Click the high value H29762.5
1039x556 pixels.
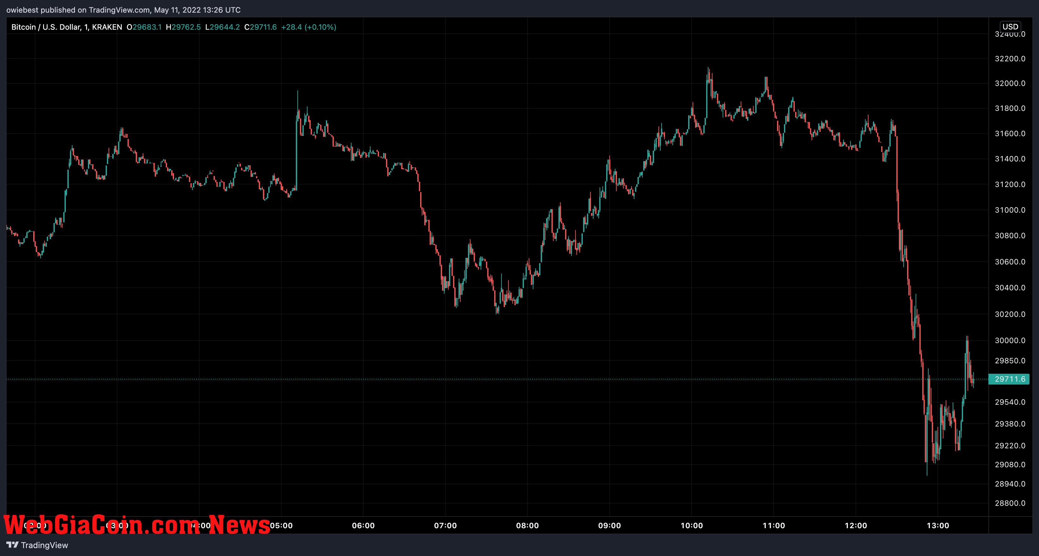pos(183,27)
